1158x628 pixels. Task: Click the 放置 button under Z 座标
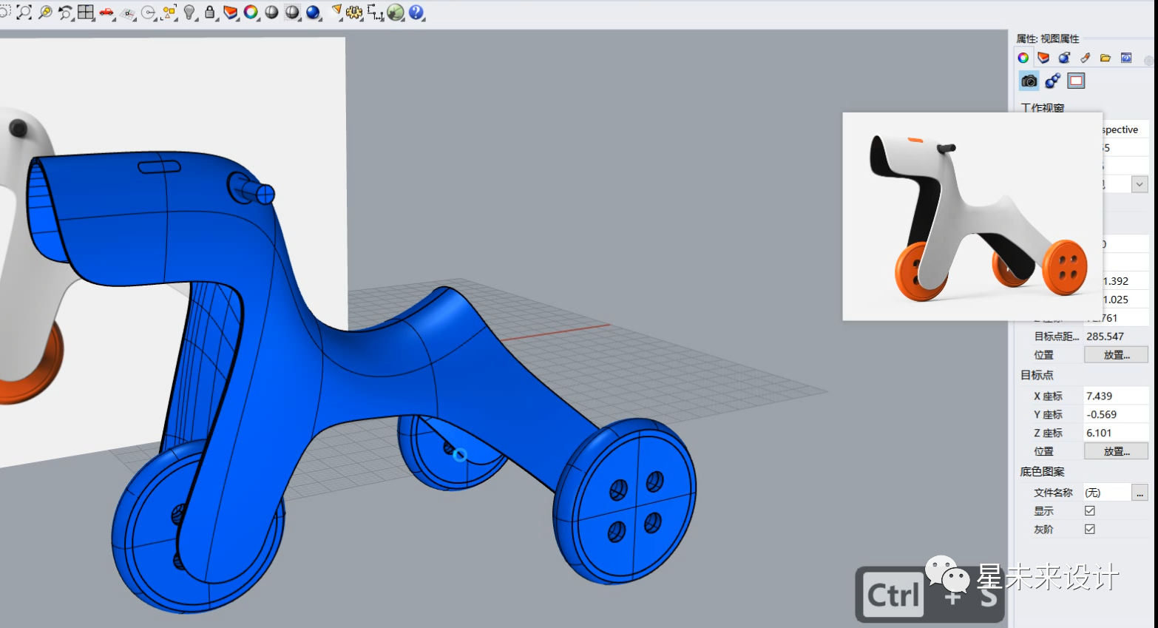1116,451
